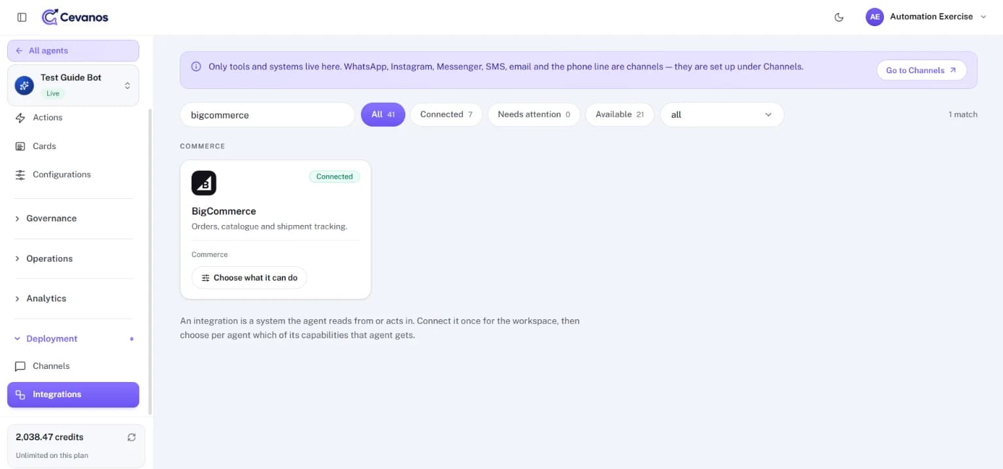Viewport: 1003px width, 469px height.
Task: Collapse the Deployment section
Action: [x=73, y=339]
